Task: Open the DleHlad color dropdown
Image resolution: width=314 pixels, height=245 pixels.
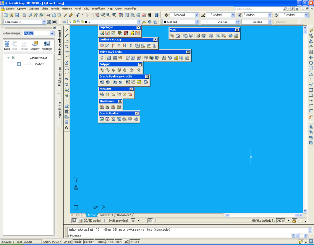Action: coord(197,22)
